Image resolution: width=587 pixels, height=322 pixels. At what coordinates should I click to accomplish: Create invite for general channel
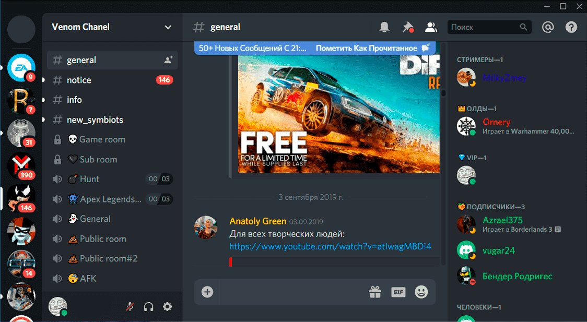point(168,60)
